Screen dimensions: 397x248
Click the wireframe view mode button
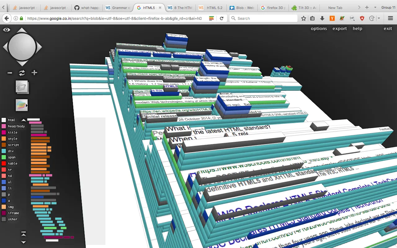(x=22, y=87)
